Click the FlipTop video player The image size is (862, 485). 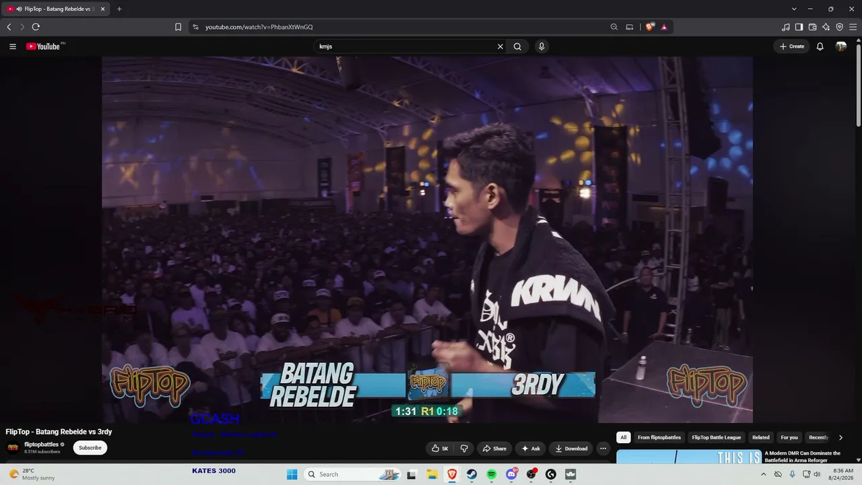(427, 240)
